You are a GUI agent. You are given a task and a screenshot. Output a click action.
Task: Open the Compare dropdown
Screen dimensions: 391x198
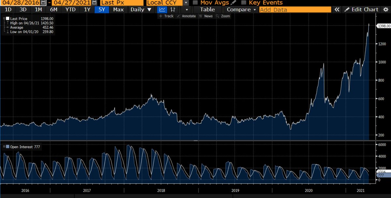tap(241, 9)
